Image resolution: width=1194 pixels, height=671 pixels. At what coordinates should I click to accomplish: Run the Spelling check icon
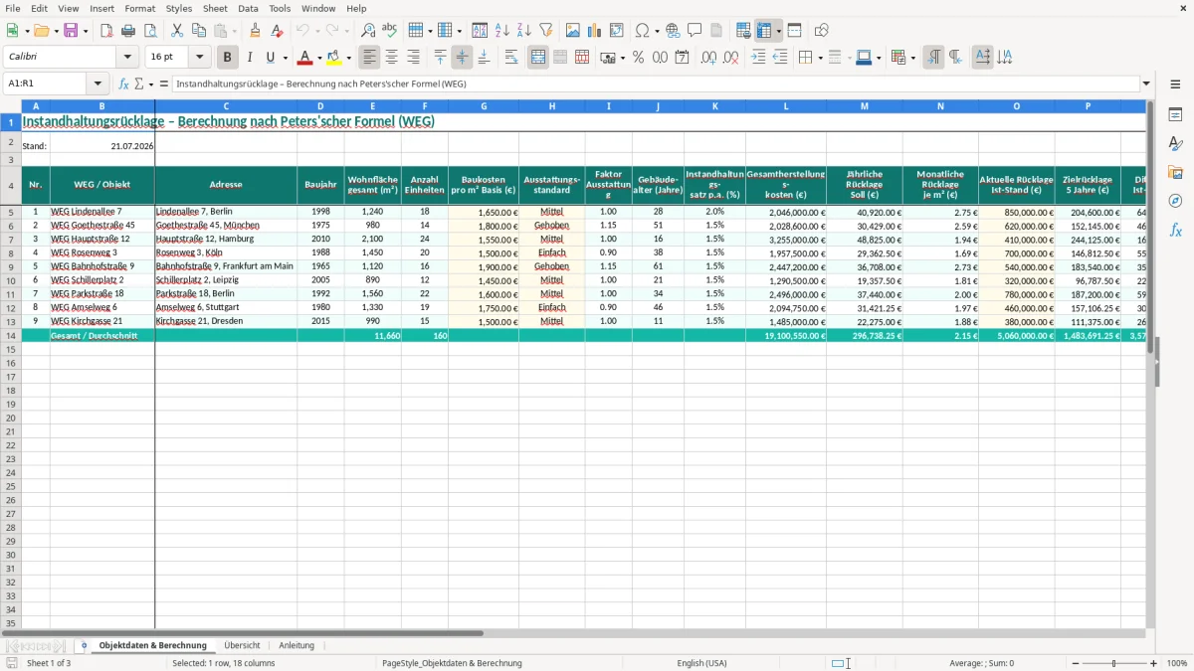coord(389,31)
